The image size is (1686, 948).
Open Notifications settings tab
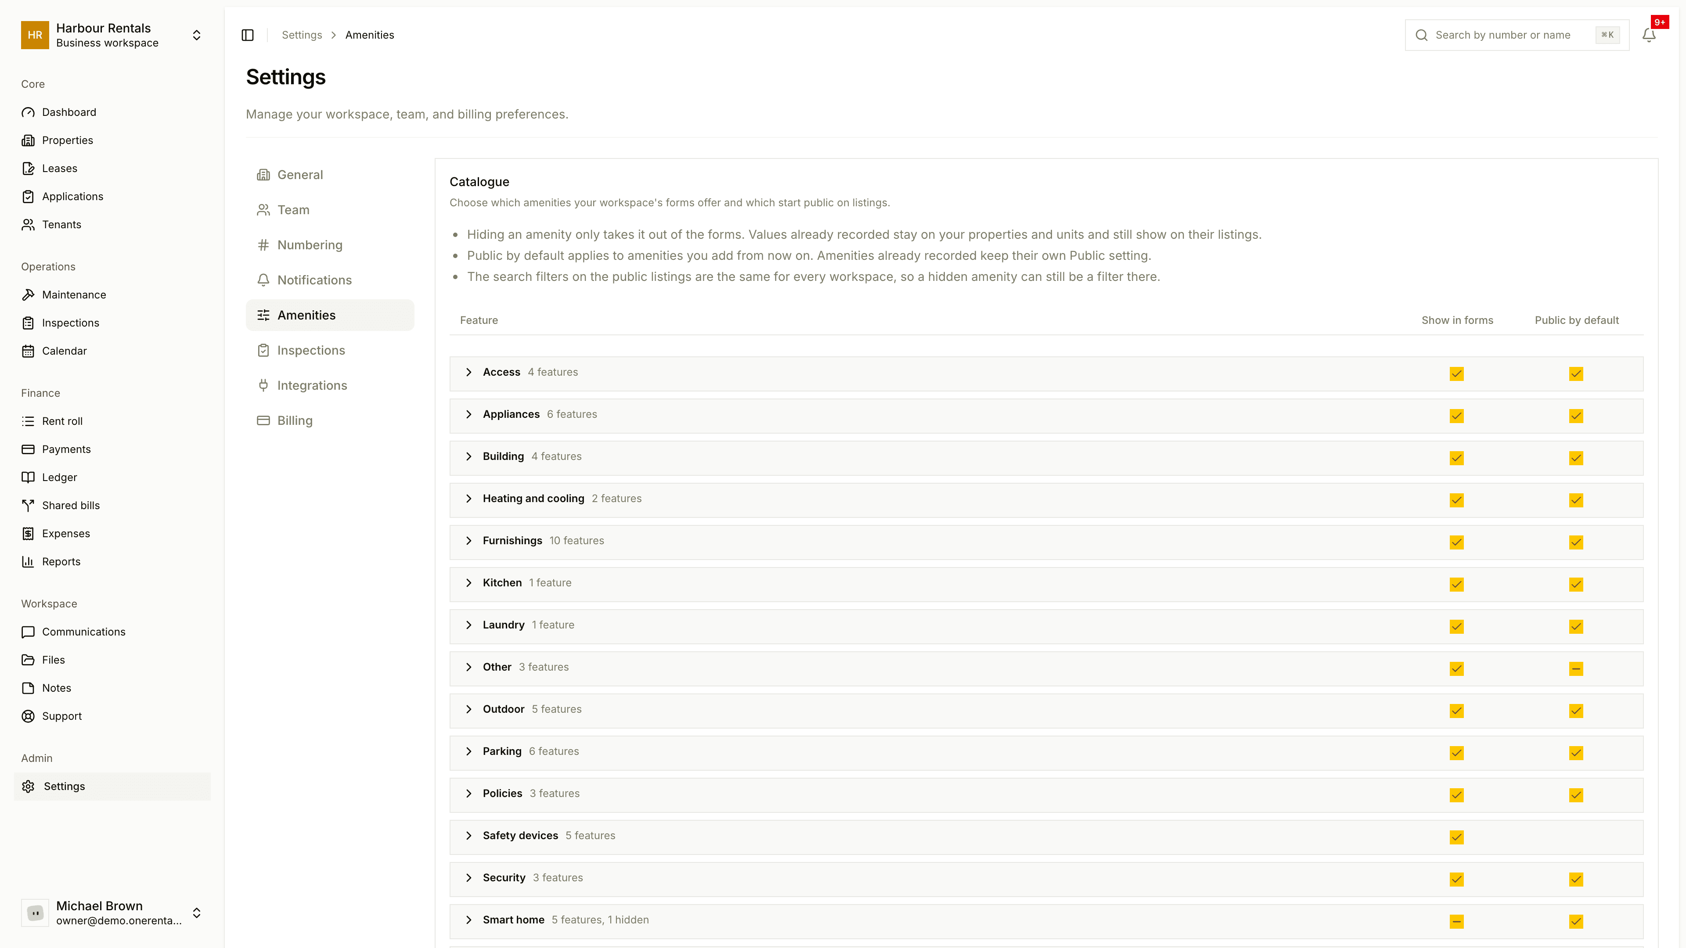[x=330, y=280]
